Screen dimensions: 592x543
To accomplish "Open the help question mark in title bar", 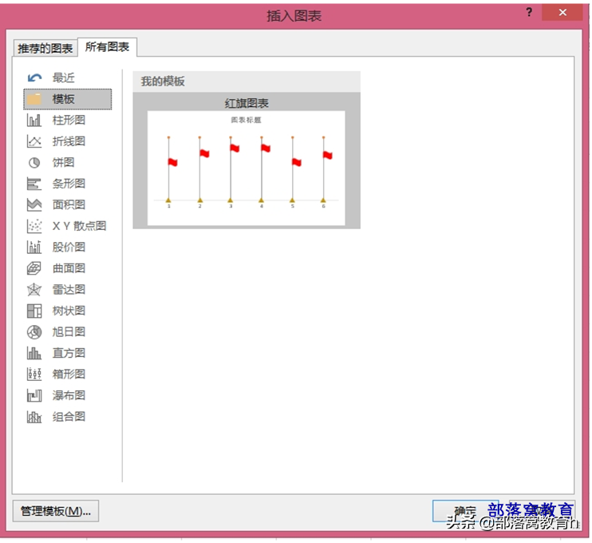I will 529,13.
